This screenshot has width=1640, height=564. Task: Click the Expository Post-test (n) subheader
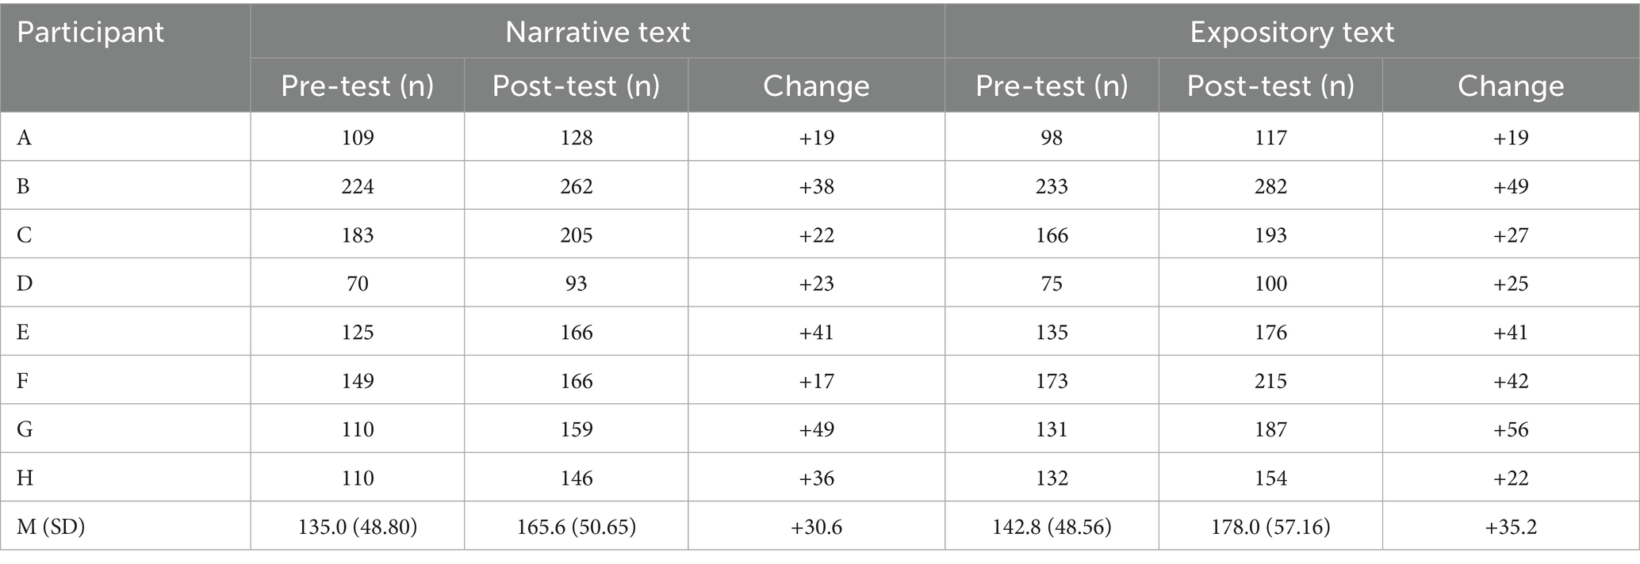[x=1270, y=86]
